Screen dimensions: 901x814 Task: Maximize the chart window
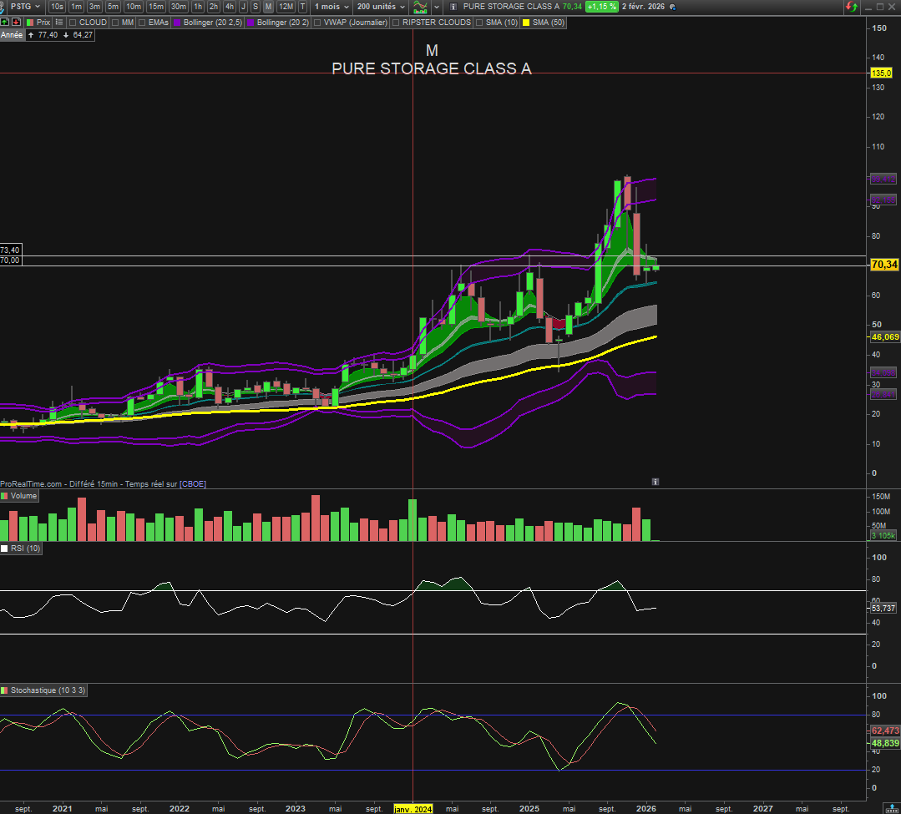[x=880, y=7]
